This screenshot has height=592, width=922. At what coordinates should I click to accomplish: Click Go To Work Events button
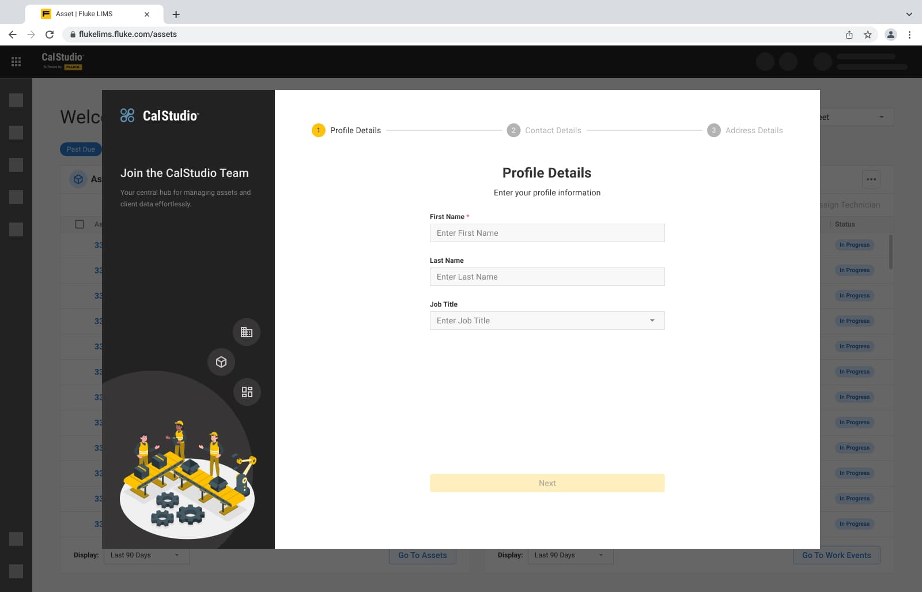[837, 555]
